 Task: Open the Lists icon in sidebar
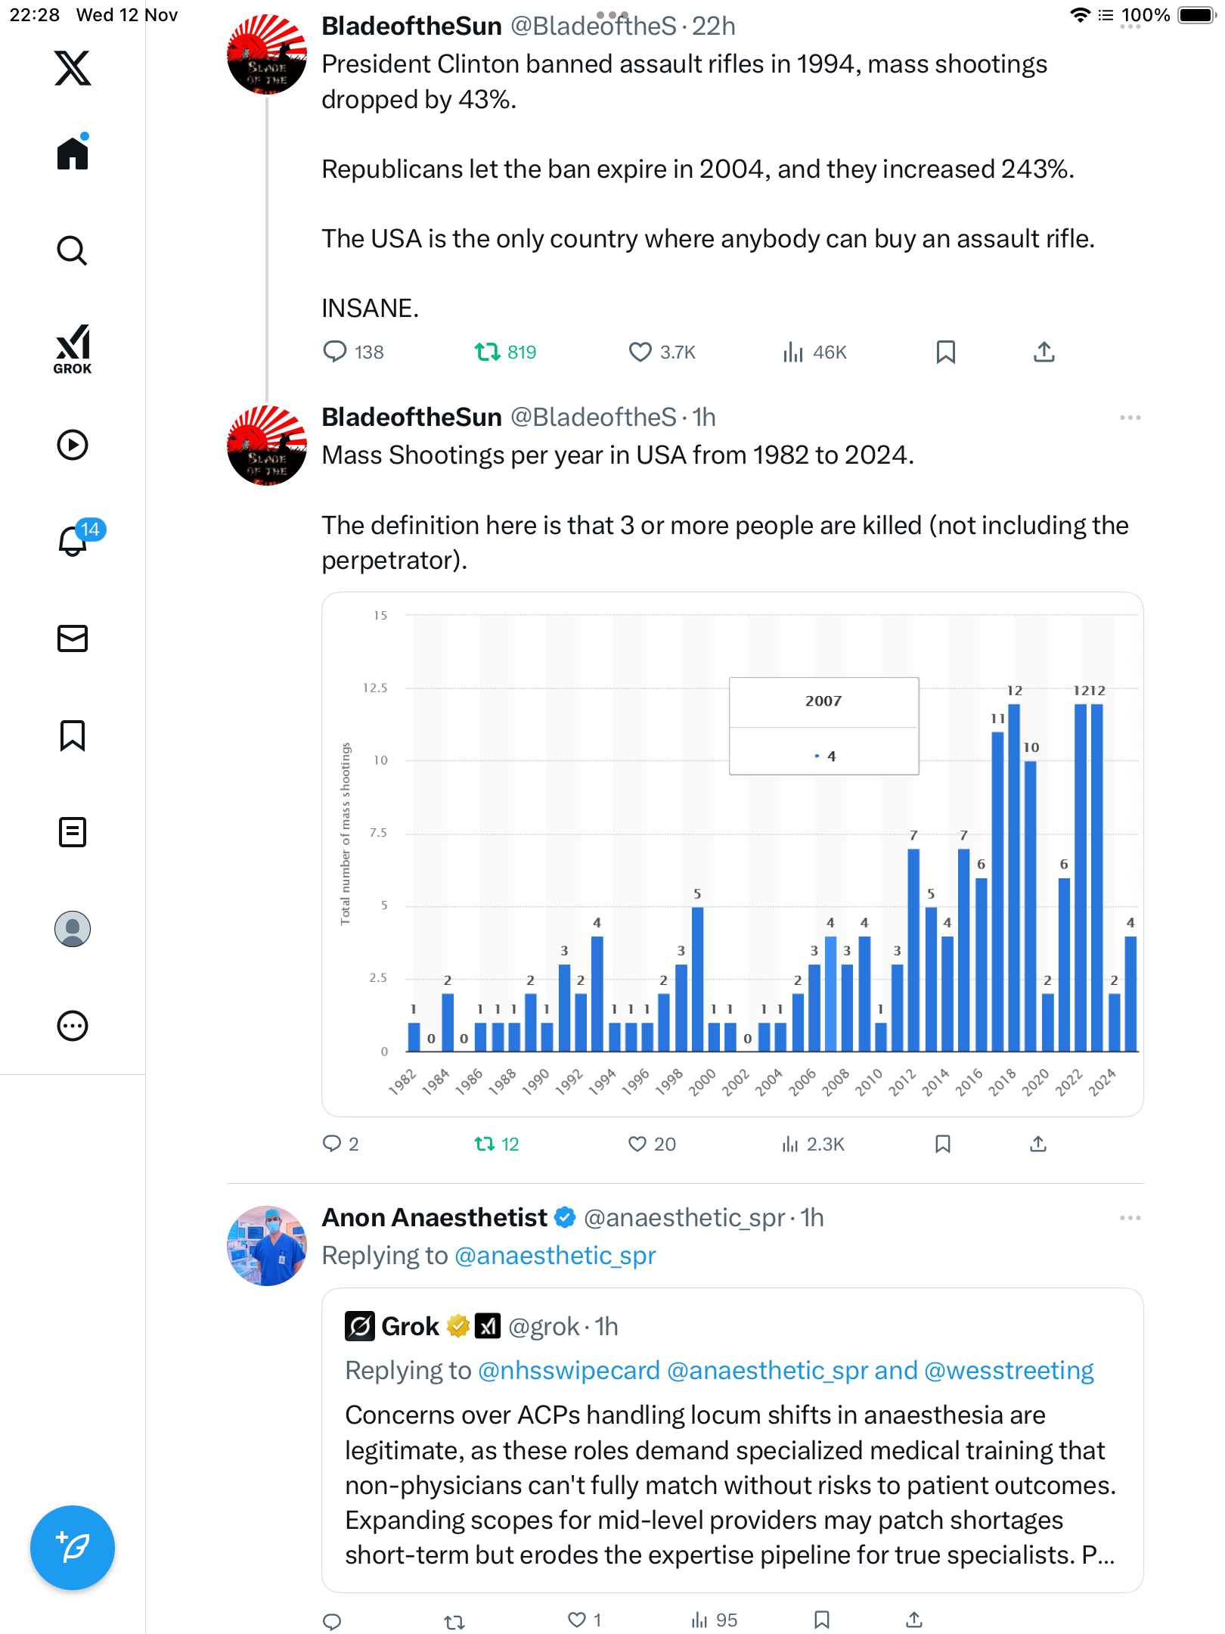click(x=73, y=832)
